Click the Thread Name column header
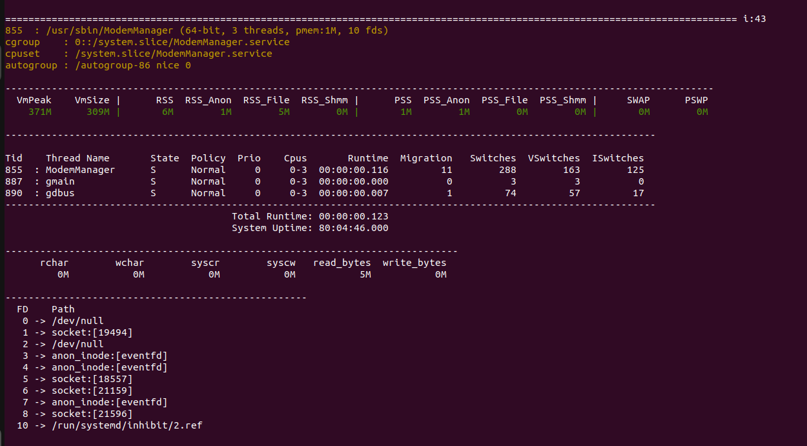Screen dimensions: 807x446 [x=77, y=158]
